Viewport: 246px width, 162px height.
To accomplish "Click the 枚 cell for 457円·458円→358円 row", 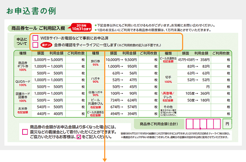I will pos(221,60).
